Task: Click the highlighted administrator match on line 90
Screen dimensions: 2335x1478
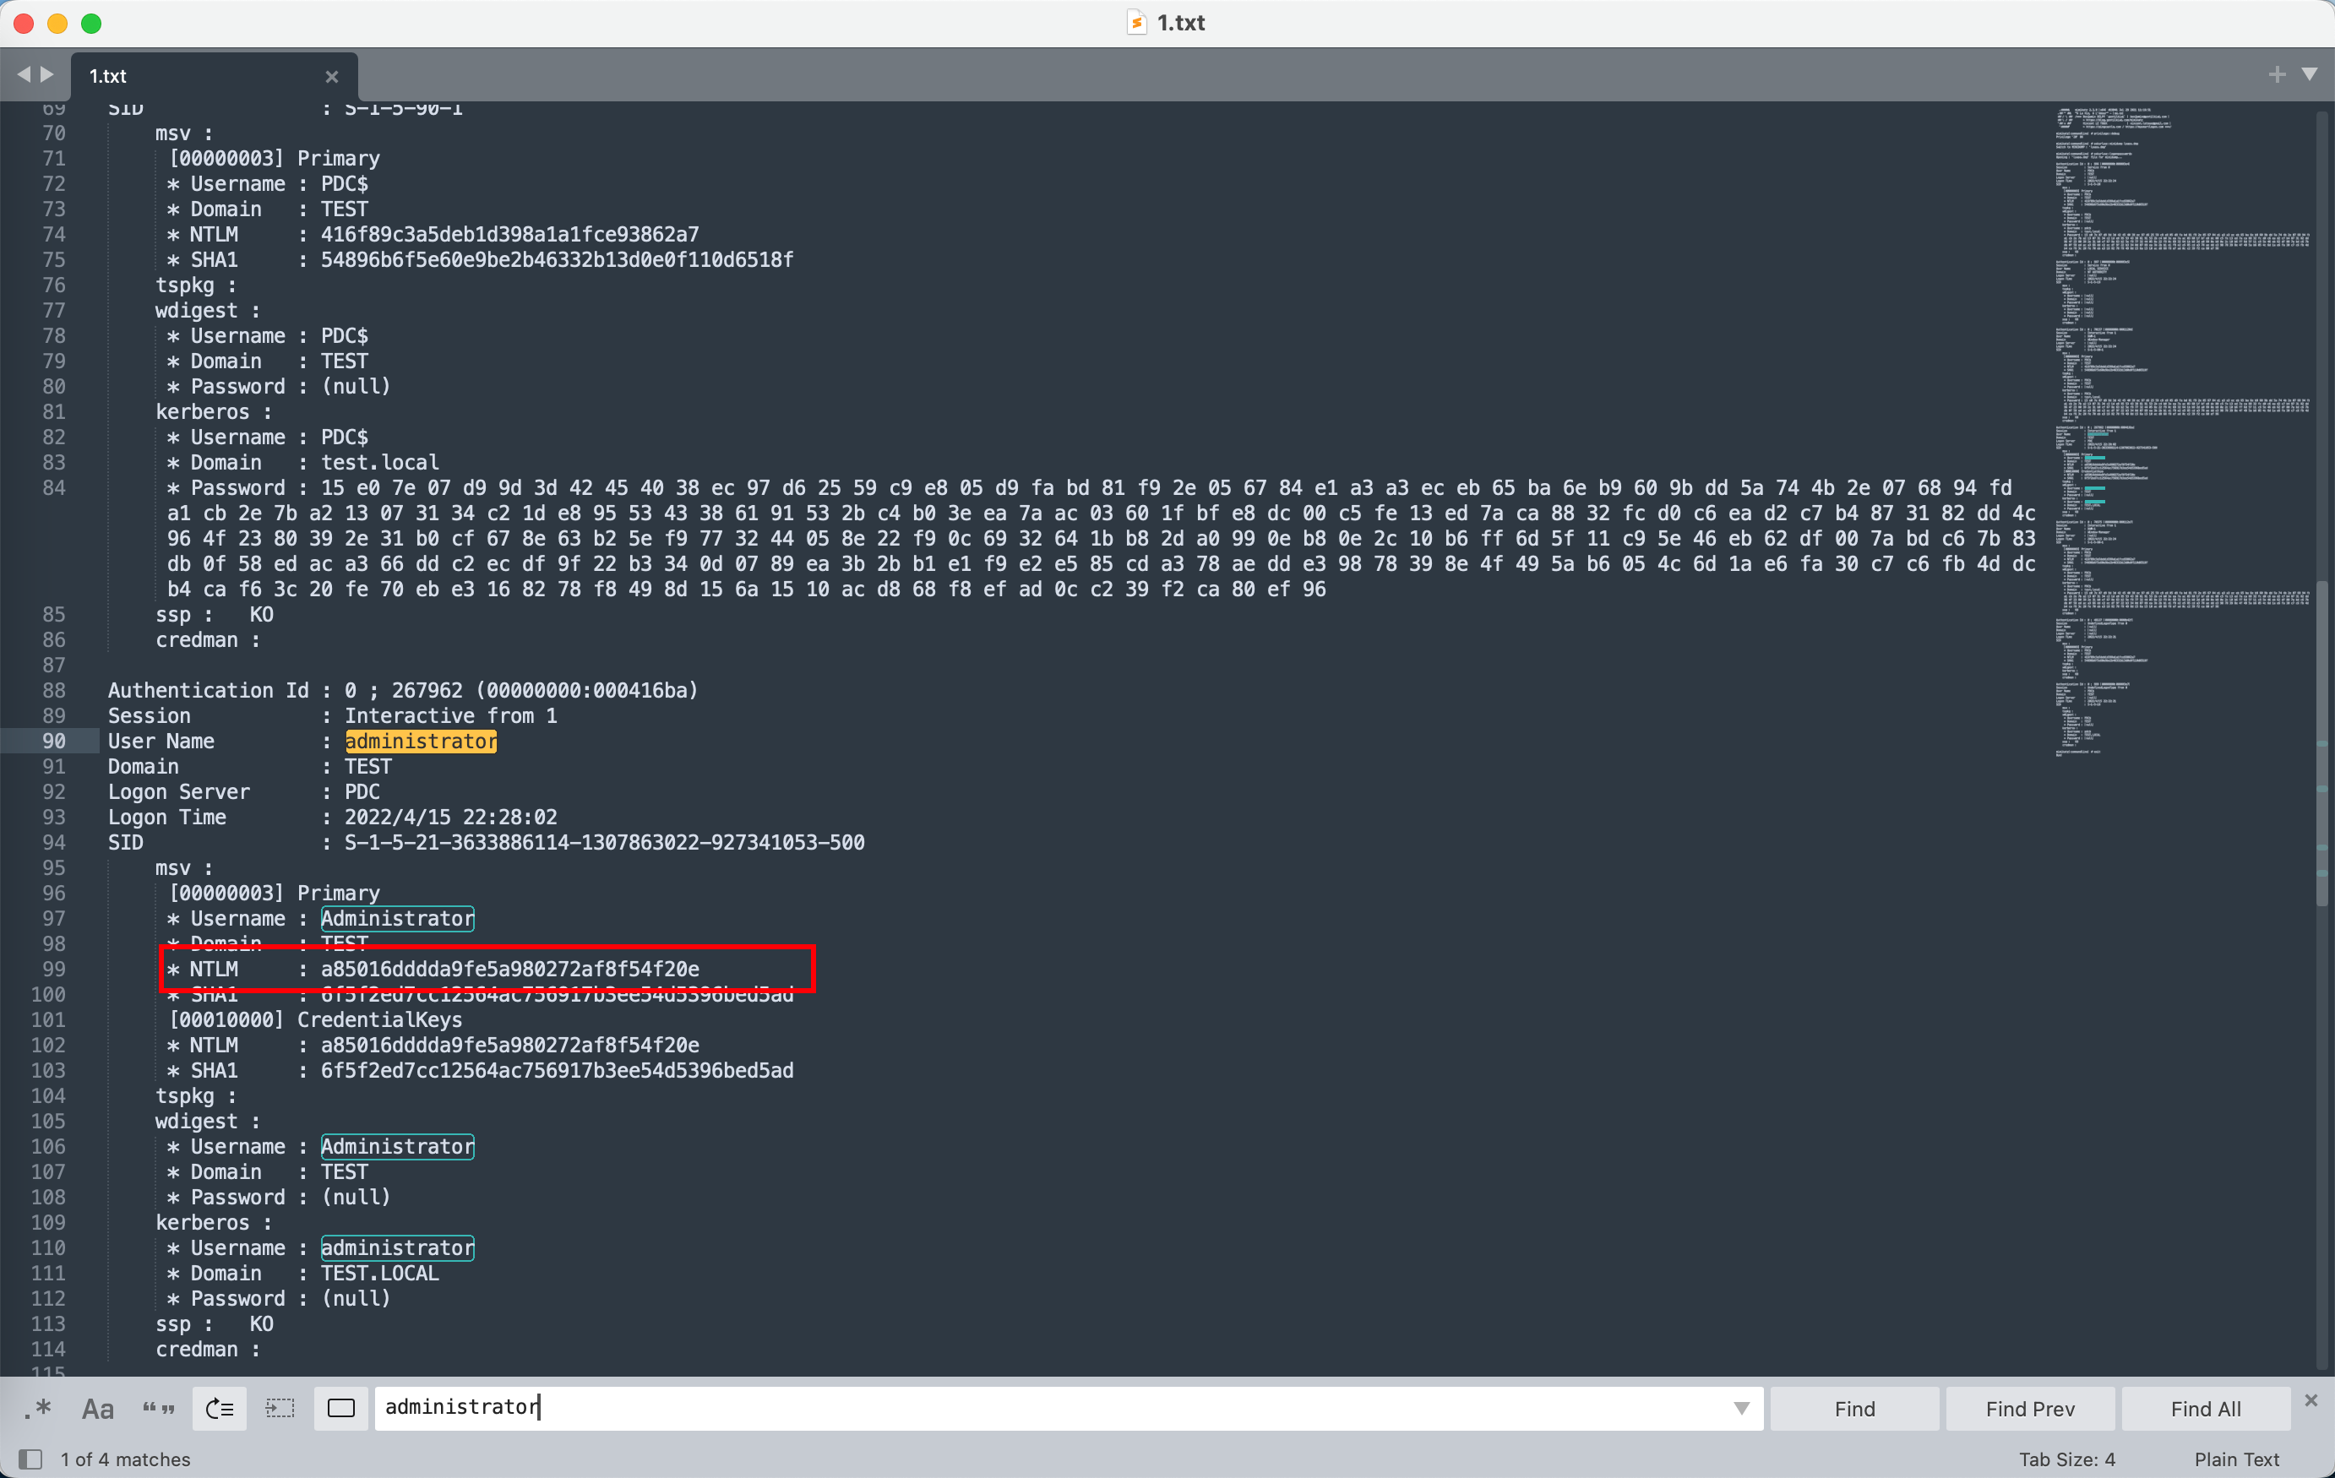Action: coord(421,742)
